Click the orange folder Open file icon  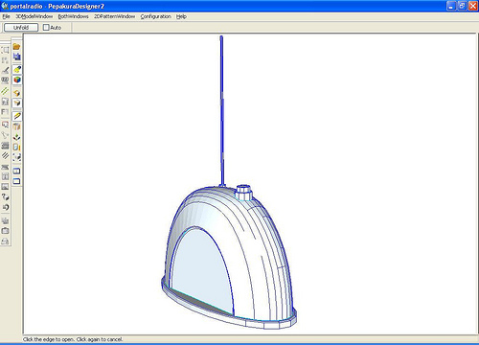tap(16, 47)
